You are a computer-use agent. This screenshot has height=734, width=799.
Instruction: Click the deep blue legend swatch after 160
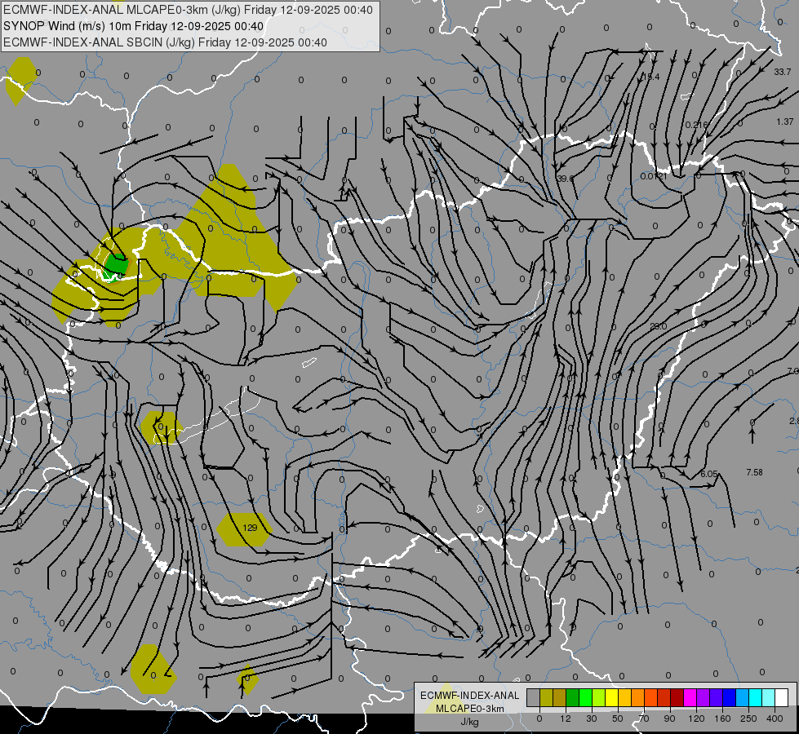click(x=730, y=697)
